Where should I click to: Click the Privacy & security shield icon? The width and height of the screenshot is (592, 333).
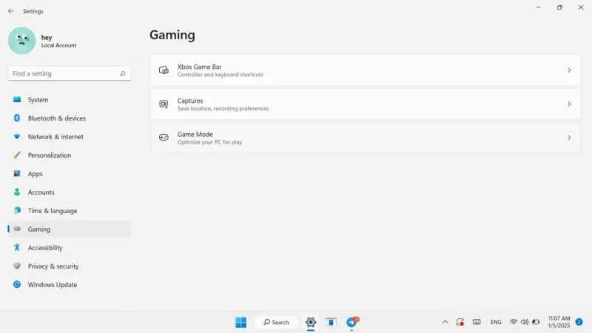pos(17,266)
